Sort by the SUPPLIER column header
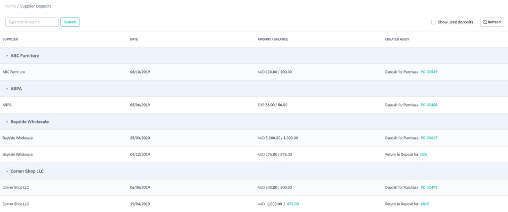This screenshot has width=508, height=212. 10,39
